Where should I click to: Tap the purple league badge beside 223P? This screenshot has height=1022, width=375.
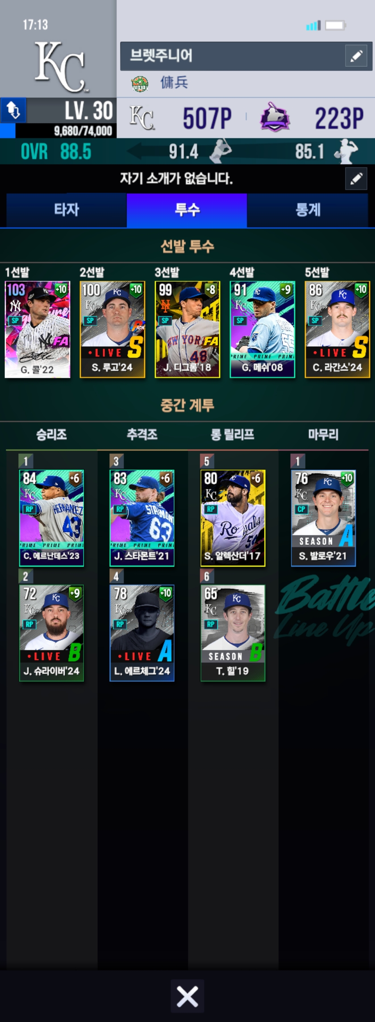(x=275, y=117)
